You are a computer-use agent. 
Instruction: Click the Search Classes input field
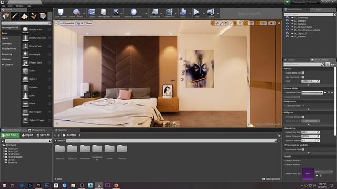click(x=25, y=23)
